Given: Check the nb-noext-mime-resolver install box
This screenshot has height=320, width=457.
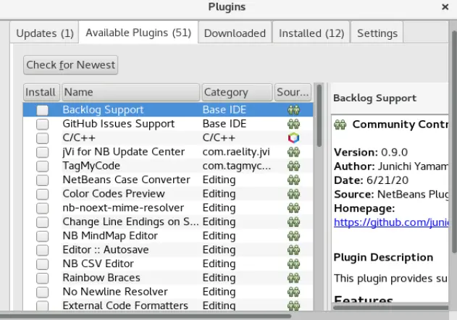Looking at the screenshot, I should pyautogui.click(x=42, y=208).
